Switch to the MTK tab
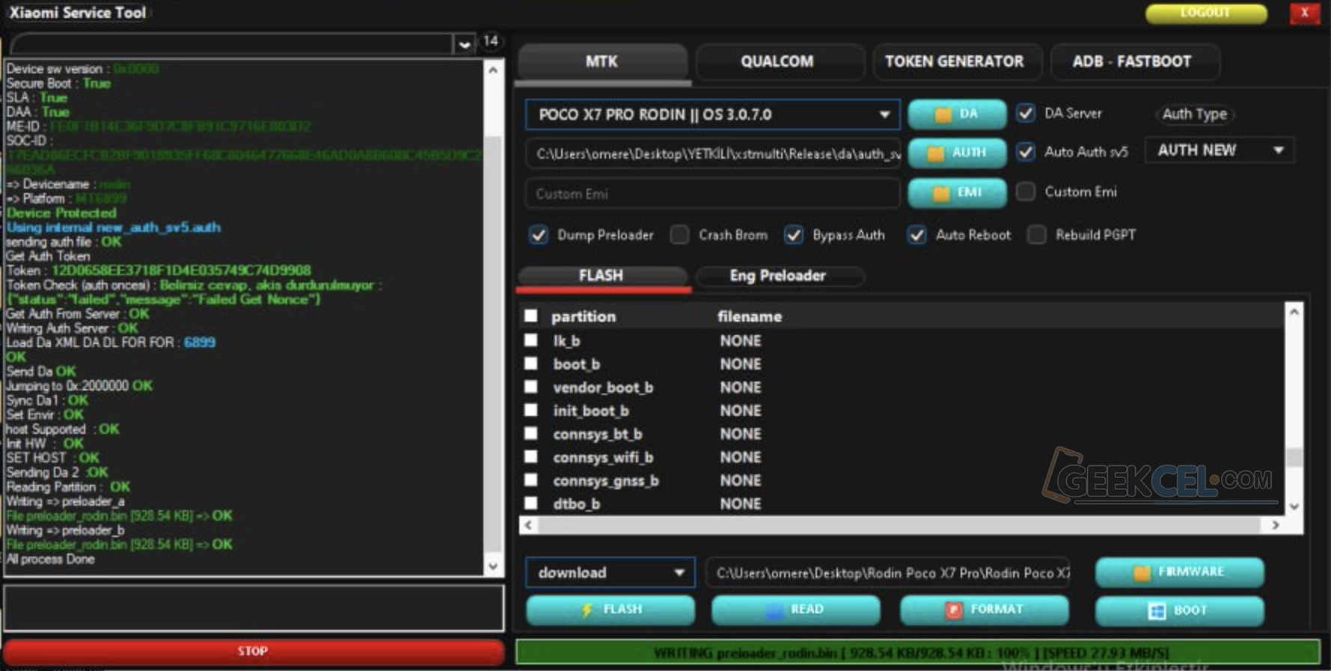 602,61
